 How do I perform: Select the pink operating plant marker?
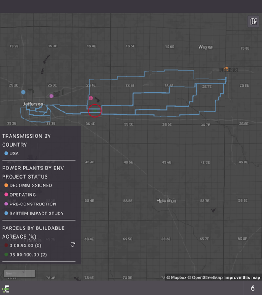91,98
